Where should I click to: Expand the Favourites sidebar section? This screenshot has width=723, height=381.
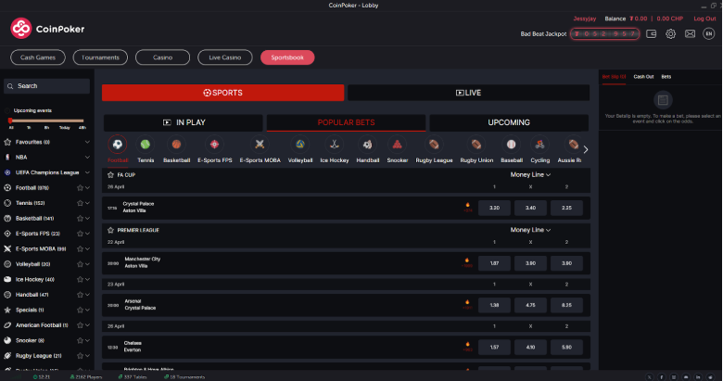coord(87,142)
